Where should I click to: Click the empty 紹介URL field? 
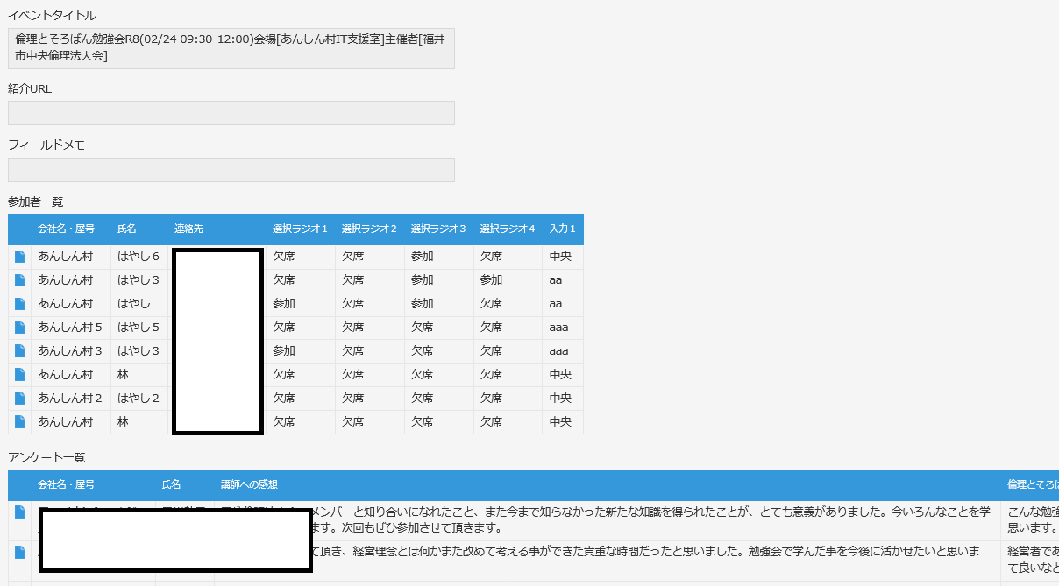click(231, 113)
